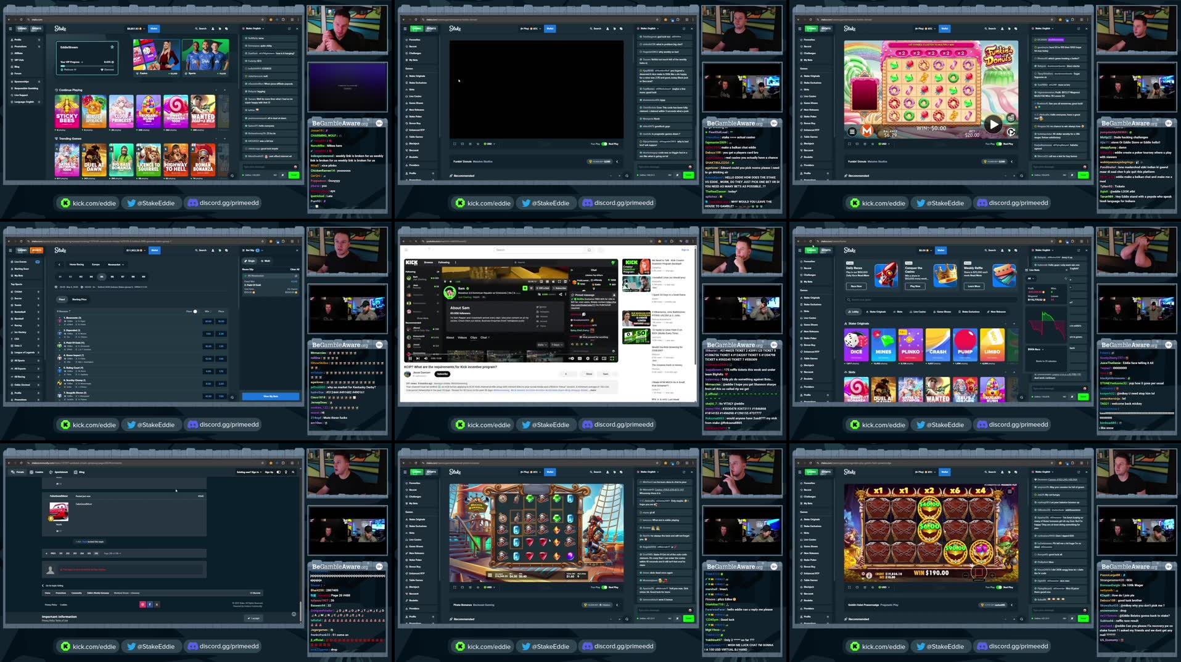The height and width of the screenshot is (662, 1181).
Task: Open Roman Bonanza in Trending Games
Action: click(202, 161)
